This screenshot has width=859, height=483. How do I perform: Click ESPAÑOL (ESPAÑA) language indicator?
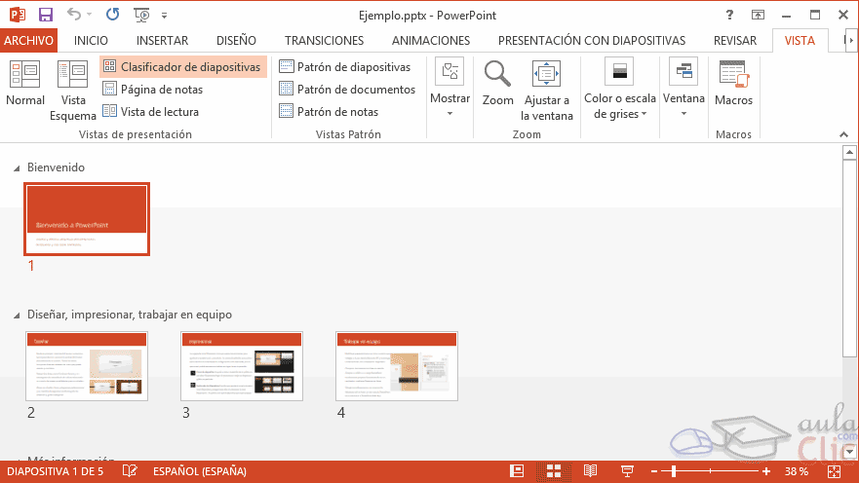(x=199, y=471)
